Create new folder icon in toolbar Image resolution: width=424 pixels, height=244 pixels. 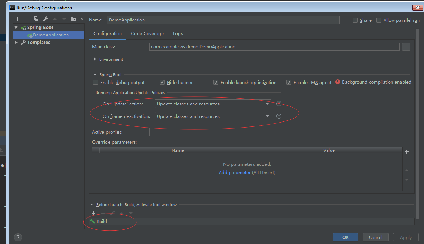(73, 19)
